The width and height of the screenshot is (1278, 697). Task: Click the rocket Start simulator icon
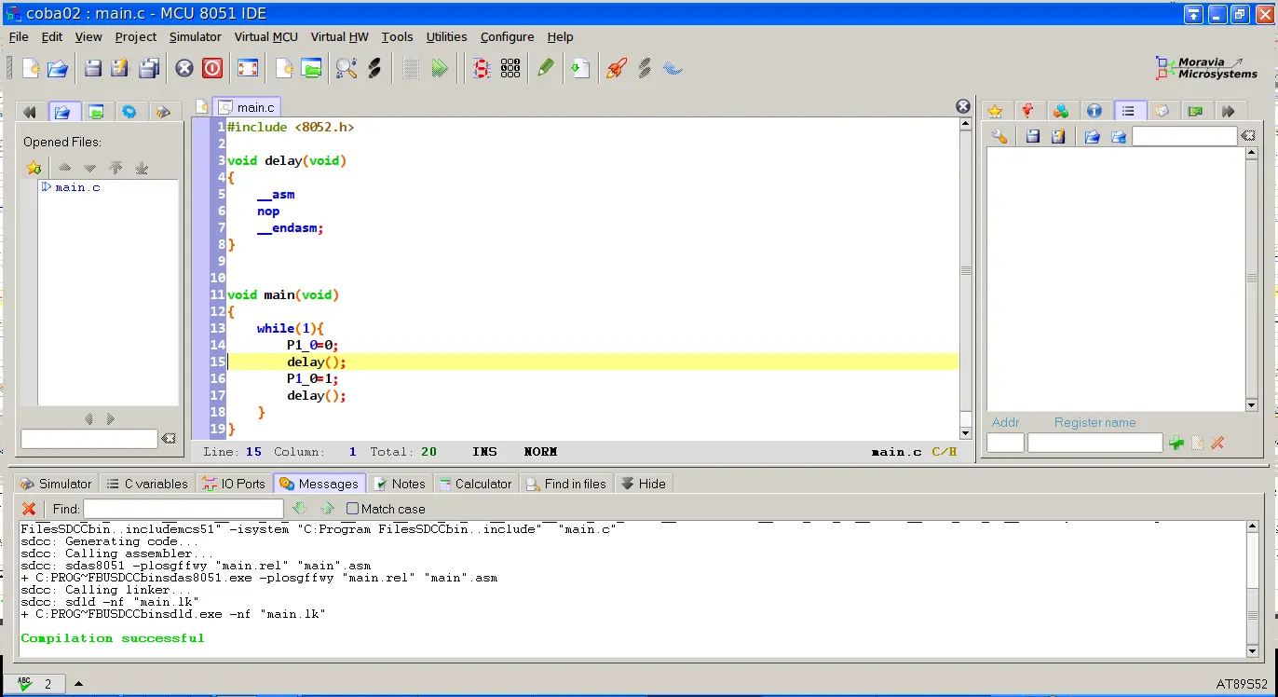pyautogui.click(x=616, y=68)
